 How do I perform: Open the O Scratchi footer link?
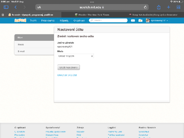[20, 131]
